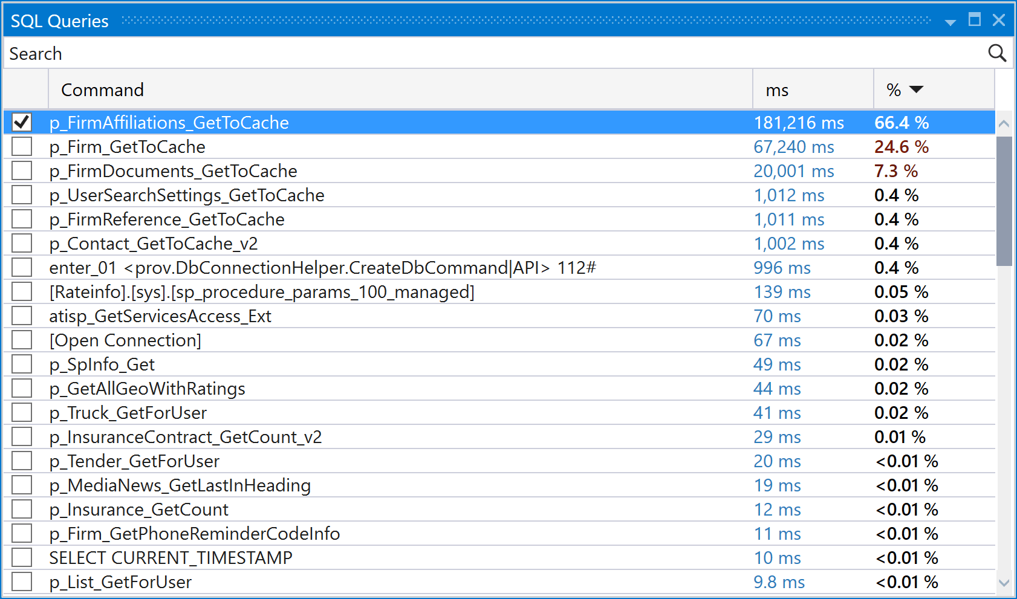Select the atisp_GetServicesAccess_Ext command

tap(160, 316)
